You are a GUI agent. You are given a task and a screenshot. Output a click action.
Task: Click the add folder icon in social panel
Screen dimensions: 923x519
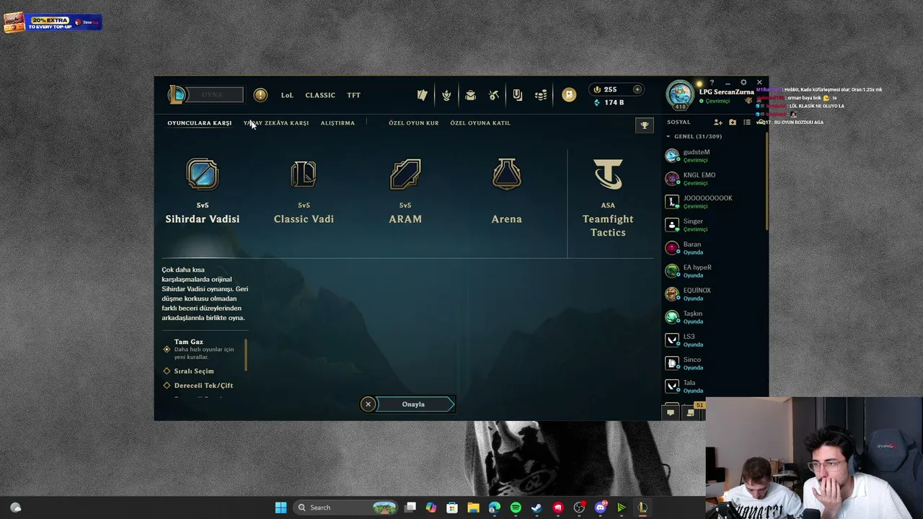[733, 123]
